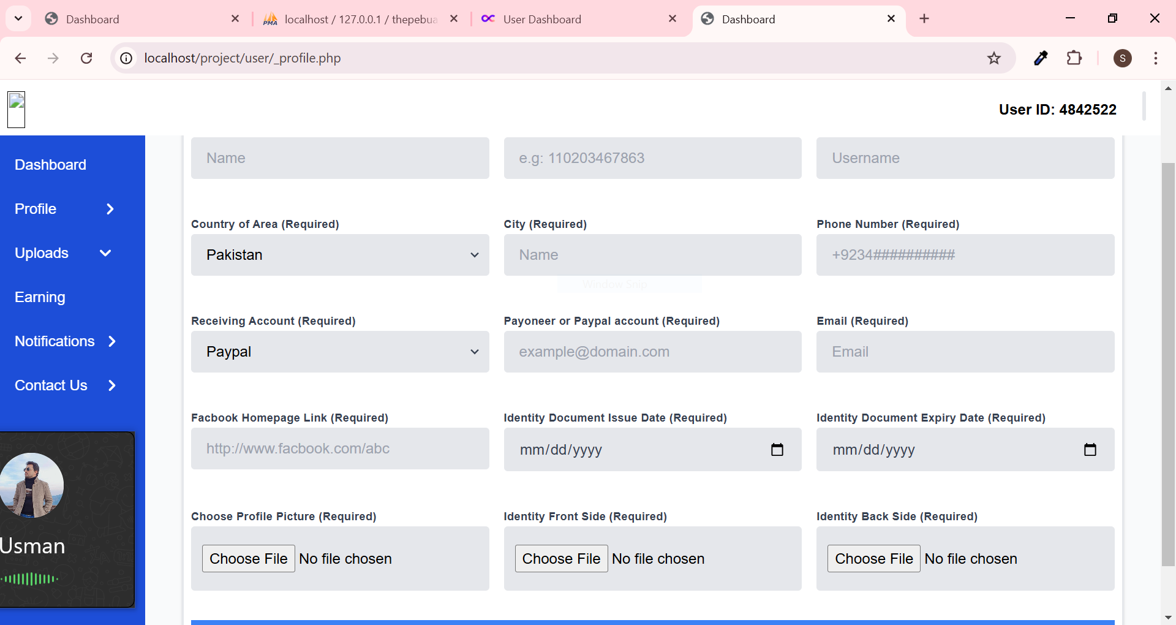The width and height of the screenshot is (1176, 625).
Task: Click the Facbook Homepage Link field
Action: point(340,449)
